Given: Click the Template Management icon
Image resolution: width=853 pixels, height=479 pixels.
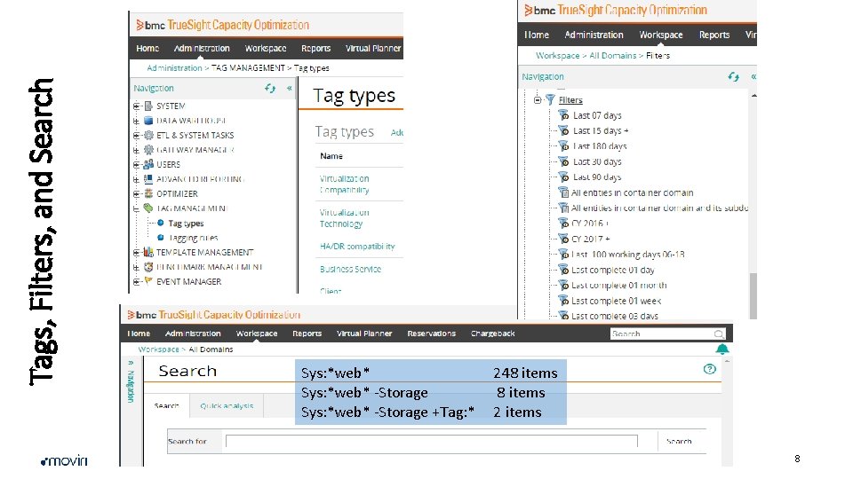Looking at the screenshot, I should 148,252.
